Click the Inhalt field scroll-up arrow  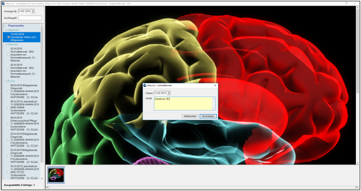[214, 99]
